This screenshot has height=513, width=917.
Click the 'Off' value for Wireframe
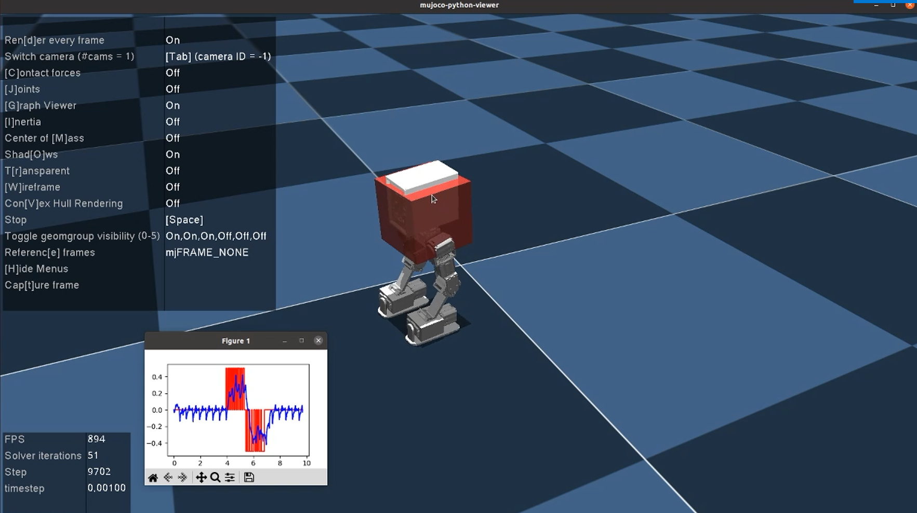[x=172, y=187]
